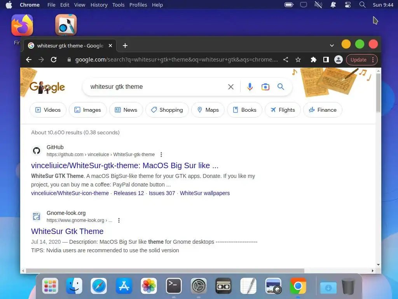Switch to News results
The image size is (398, 299).
[126, 110]
